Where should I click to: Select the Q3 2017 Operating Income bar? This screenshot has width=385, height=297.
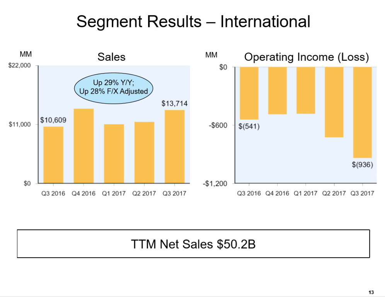pos(362,112)
